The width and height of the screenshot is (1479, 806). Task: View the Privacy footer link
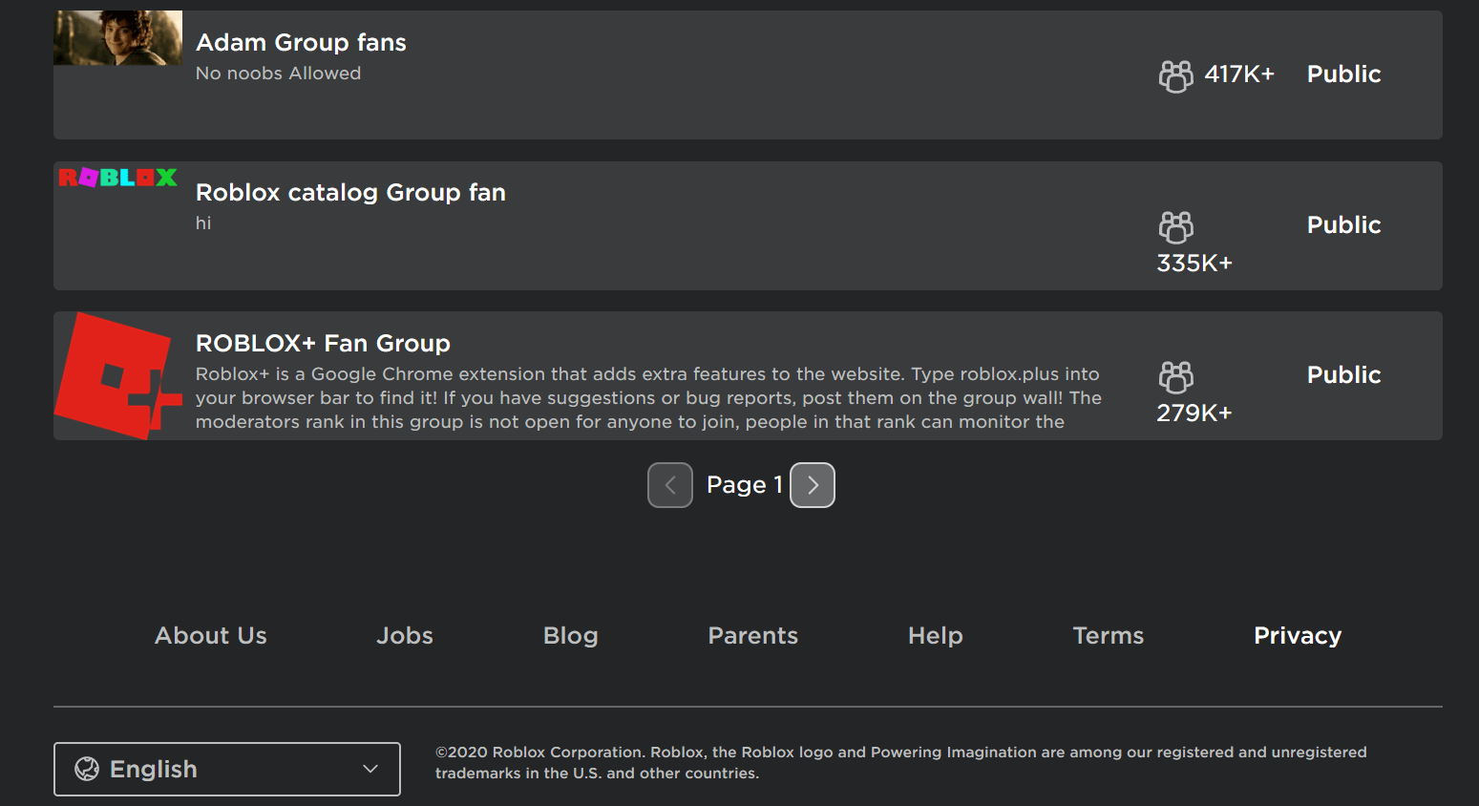1298,636
